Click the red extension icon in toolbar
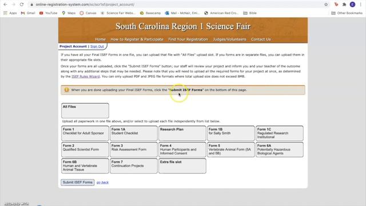366x206 pixels. coord(336,5)
